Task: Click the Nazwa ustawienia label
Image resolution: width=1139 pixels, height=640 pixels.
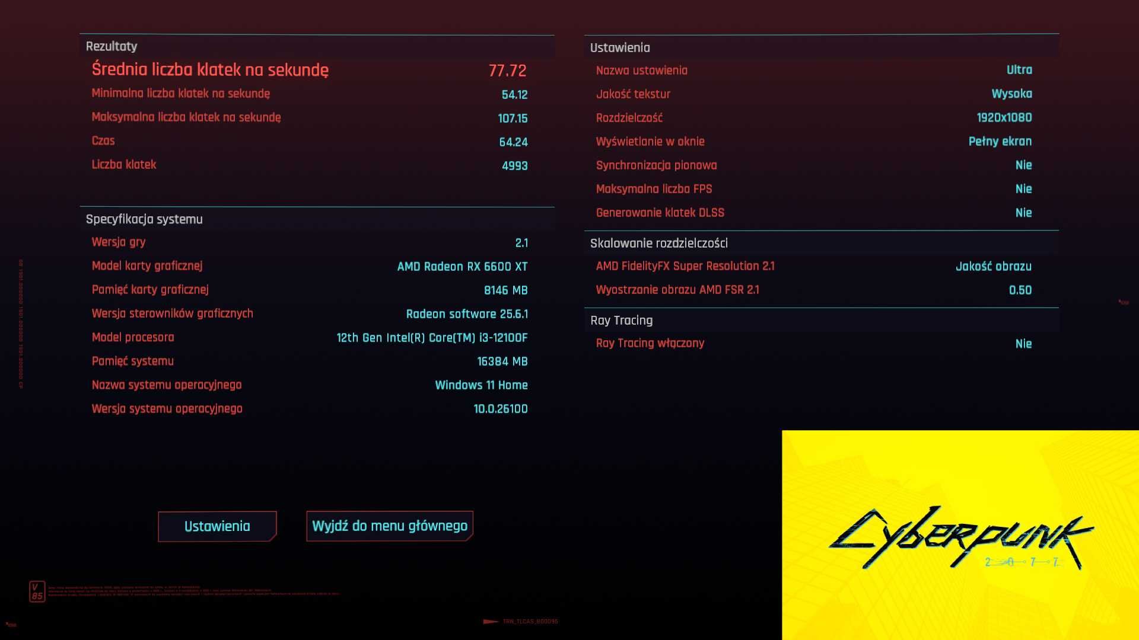Action: pyautogui.click(x=642, y=71)
